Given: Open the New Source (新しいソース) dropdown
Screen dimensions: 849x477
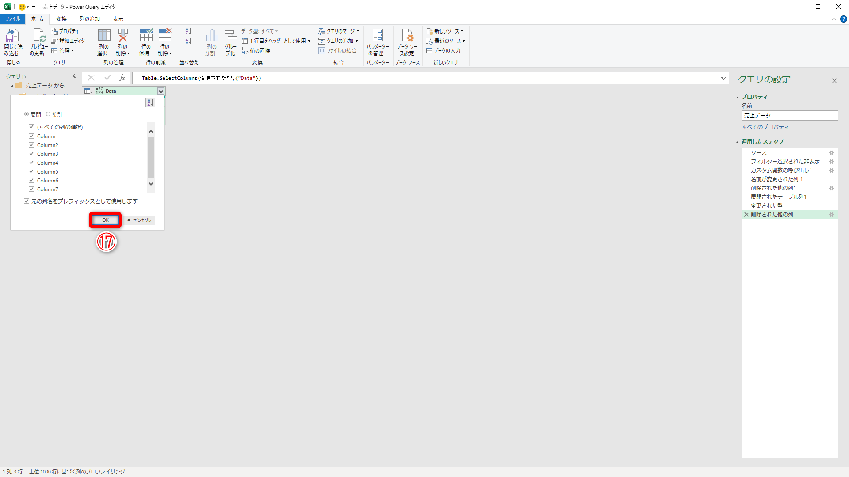Looking at the screenshot, I should (x=446, y=31).
